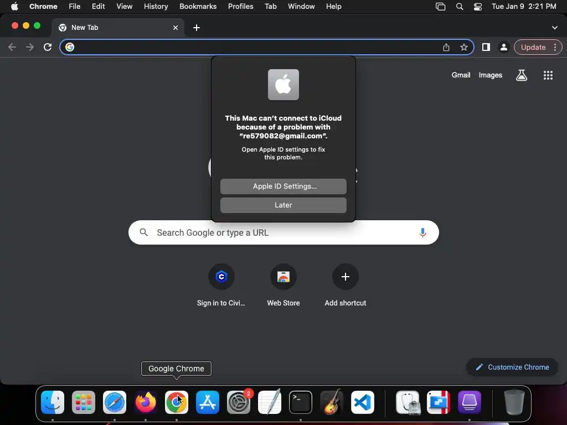This screenshot has width=567, height=425.
Task: Launch Visual Studio Code from the Dock
Action: [362, 402]
